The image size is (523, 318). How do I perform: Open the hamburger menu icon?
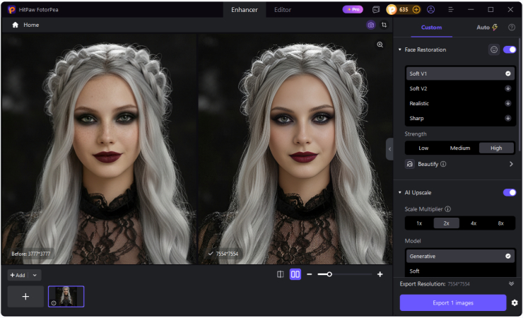tap(451, 10)
